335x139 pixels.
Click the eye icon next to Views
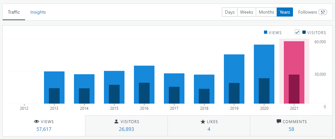tap(36, 122)
